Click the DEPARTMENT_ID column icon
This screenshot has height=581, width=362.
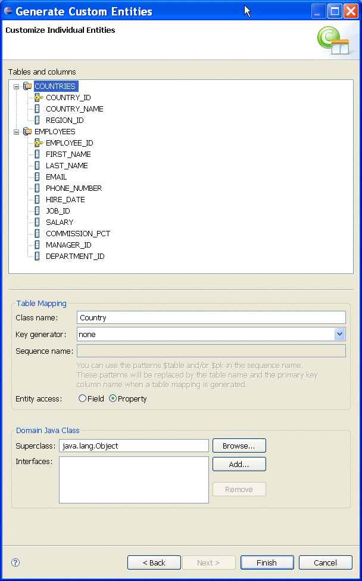[x=37, y=256]
